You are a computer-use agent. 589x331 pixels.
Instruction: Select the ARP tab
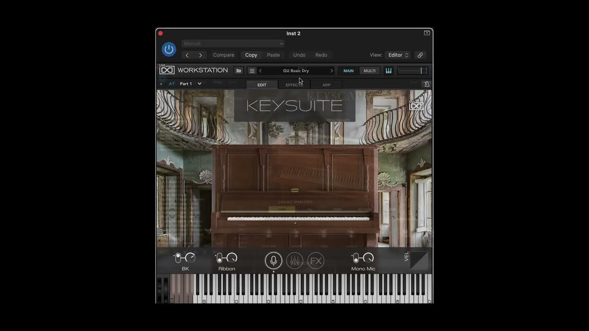pos(326,85)
